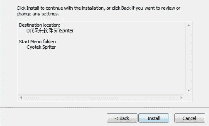Image resolution: width=209 pixels, height=126 pixels.
Task: Click the 'Spriter' folder name ending the path
Action: coord(67,31)
